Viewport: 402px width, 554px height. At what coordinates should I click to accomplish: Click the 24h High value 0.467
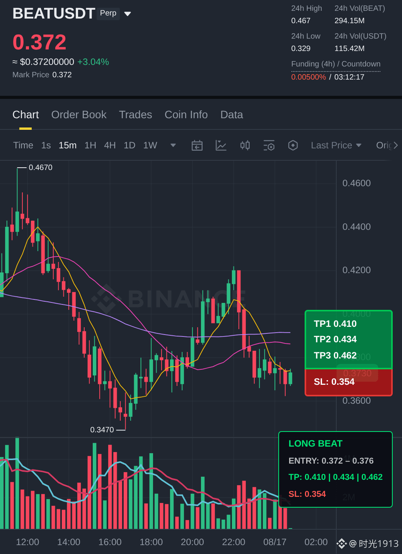pos(301,20)
